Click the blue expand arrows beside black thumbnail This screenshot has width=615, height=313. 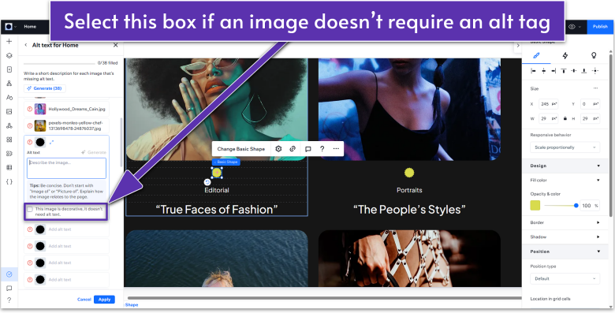[52, 143]
